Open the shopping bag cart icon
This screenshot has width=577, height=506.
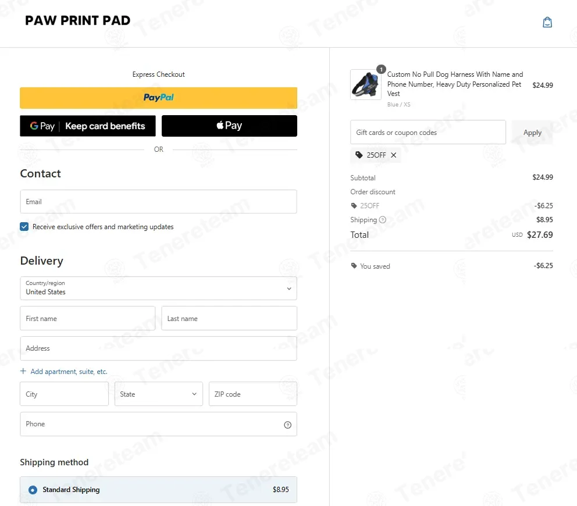pyautogui.click(x=547, y=23)
